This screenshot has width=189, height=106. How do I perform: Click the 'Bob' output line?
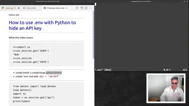pos(17,54)
